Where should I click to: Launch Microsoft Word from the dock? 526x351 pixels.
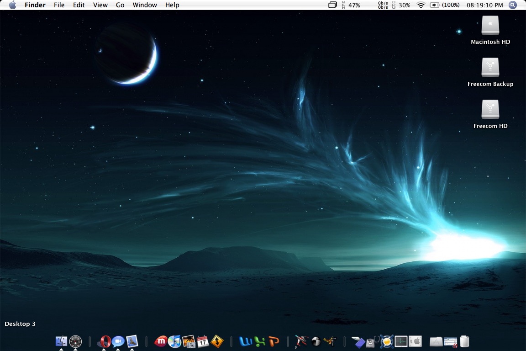[x=246, y=341]
